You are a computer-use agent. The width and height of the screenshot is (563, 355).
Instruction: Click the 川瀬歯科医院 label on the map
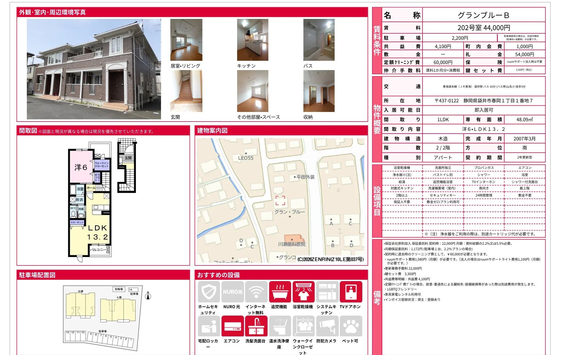point(292,244)
